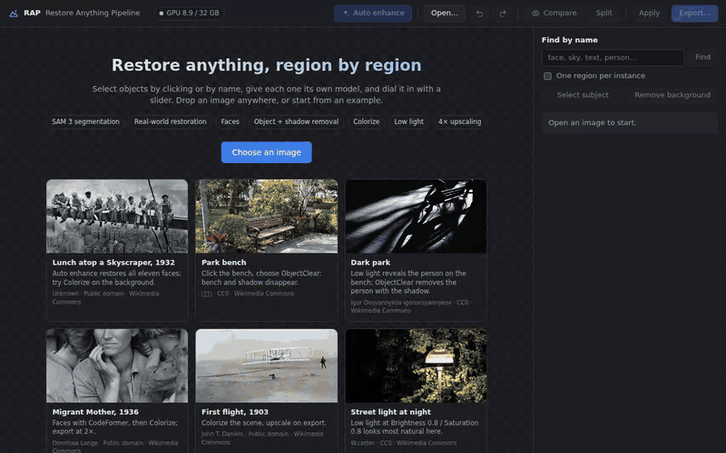Click the Find button
The height and width of the screenshot is (453, 726).
[x=702, y=57]
